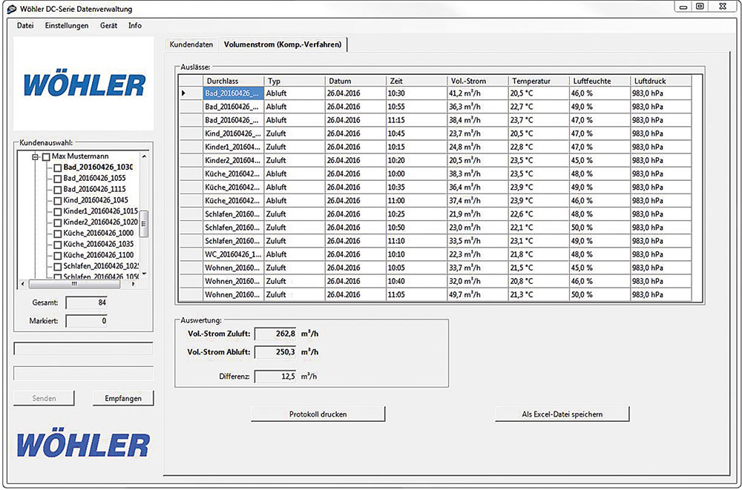Check the Küche_20160426_1035 checkbox

[x=57, y=245]
